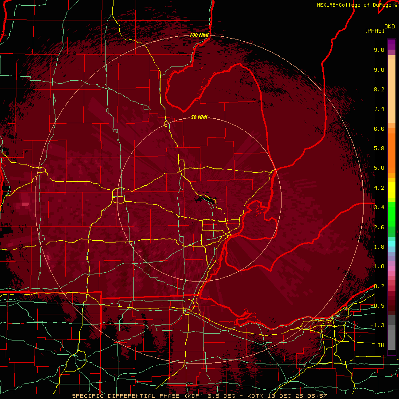Click the 6.6 scale label
Viewport: 399px width, 399px height.
pyautogui.click(x=379, y=129)
